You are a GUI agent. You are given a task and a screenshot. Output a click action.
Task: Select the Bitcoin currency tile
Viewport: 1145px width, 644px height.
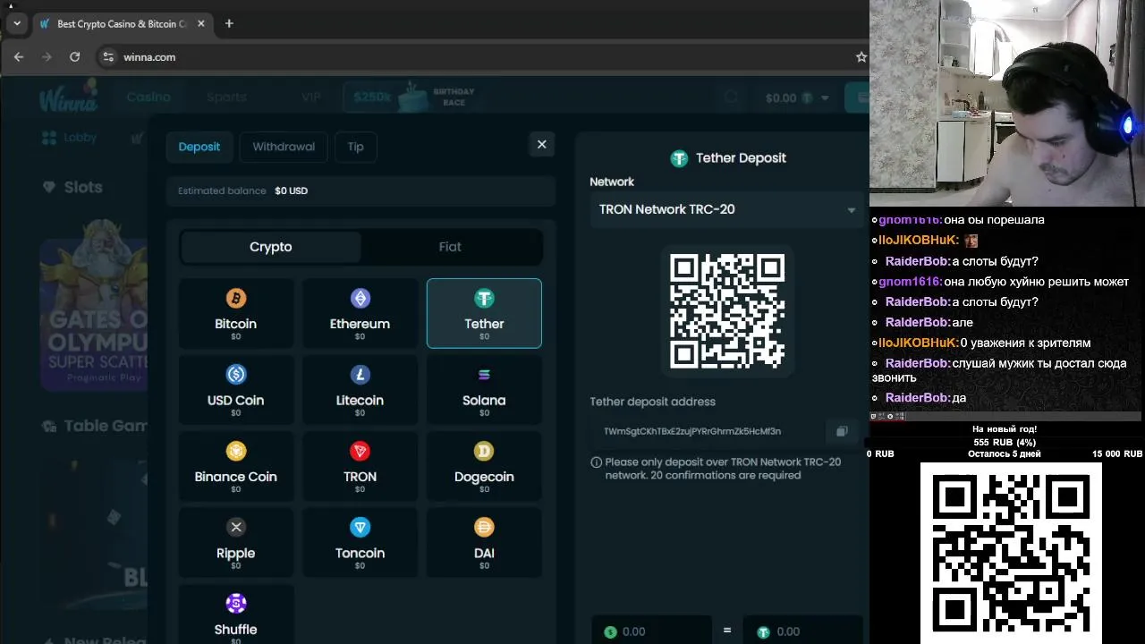point(236,313)
